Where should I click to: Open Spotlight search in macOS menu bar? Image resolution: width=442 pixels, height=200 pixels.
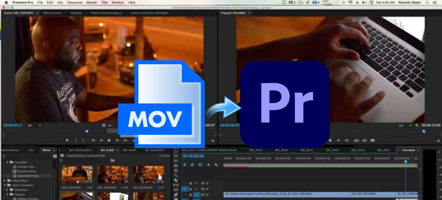(428, 2)
